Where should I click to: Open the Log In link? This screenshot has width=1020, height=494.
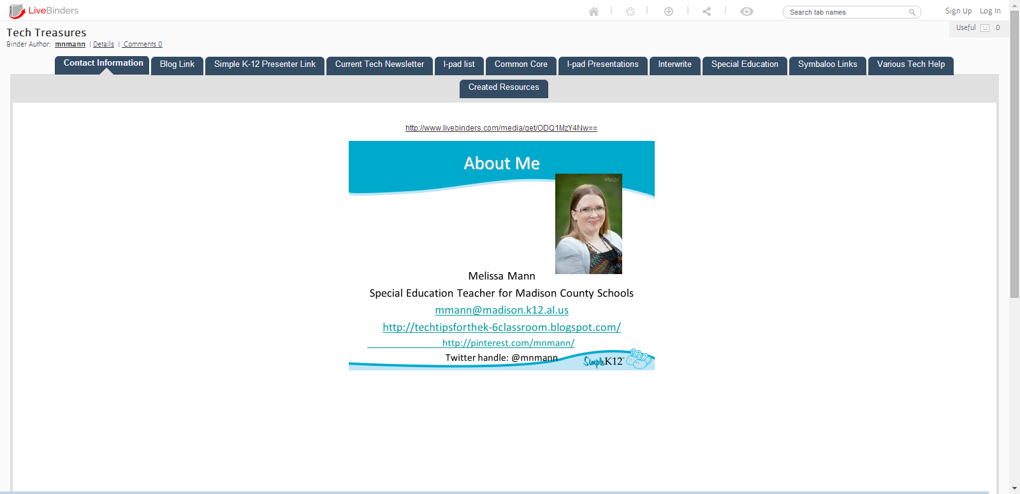[990, 11]
